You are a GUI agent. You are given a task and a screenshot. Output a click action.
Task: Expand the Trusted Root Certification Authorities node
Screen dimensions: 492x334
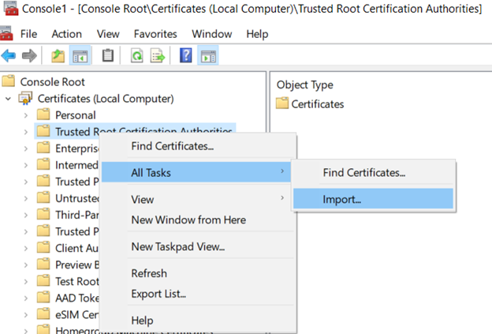(x=25, y=132)
